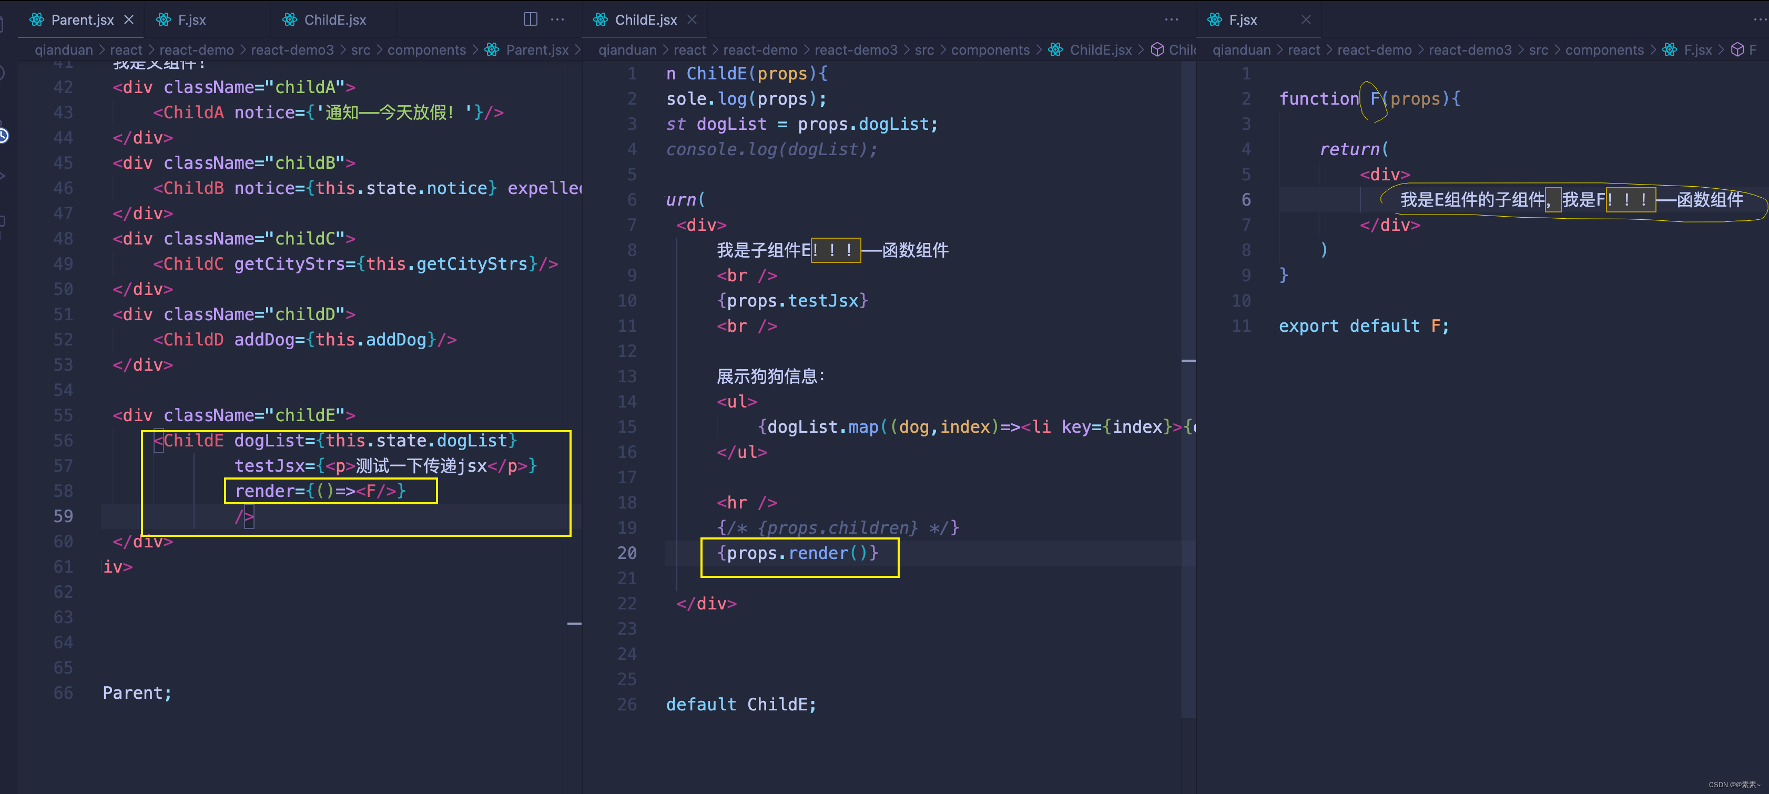Click React icon in Parent.jsx breadcrumb
The width and height of the screenshot is (1769, 794).
pyautogui.click(x=492, y=50)
